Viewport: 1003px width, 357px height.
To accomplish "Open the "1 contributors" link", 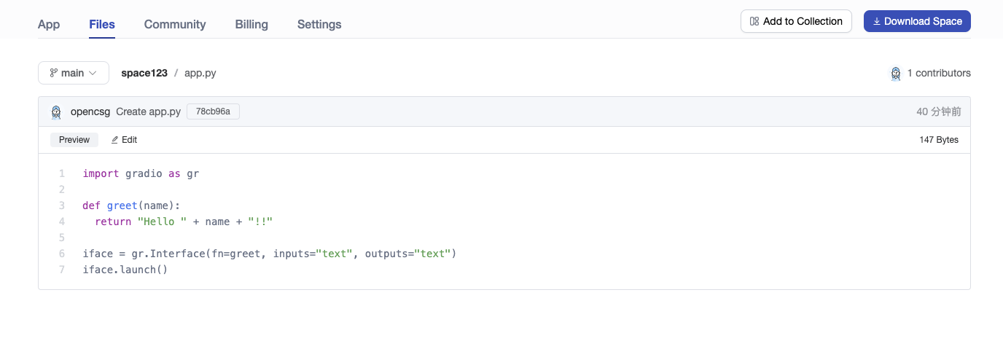I will (939, 73).
